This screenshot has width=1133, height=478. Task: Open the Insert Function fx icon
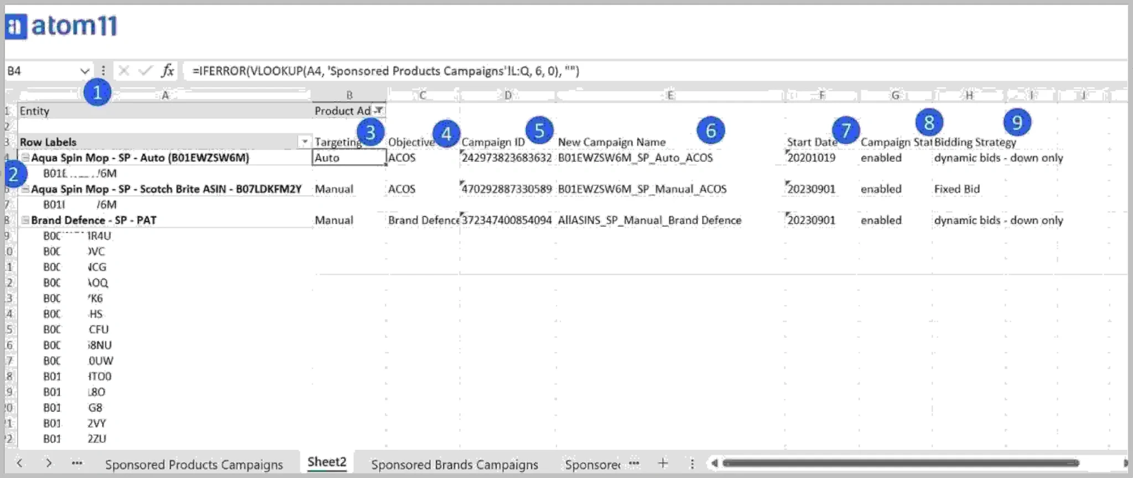[x=167, y=71]
